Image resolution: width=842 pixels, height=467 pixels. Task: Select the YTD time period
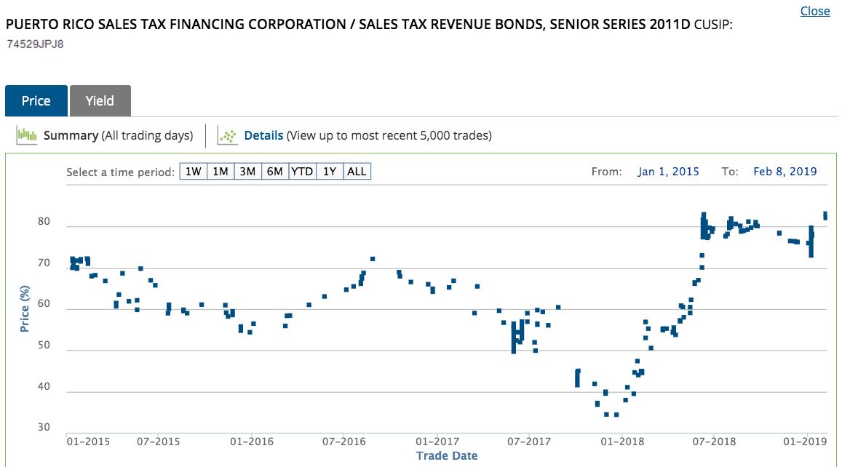click(x=302, y=172)
